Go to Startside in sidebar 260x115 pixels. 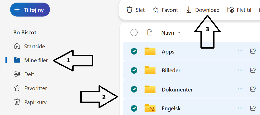29,46
